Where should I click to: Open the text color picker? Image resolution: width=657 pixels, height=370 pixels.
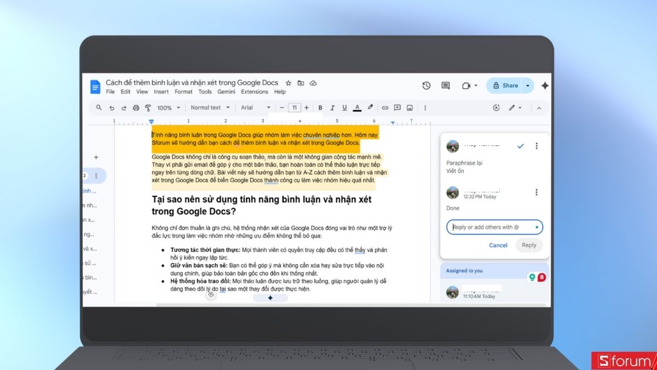point(357,107)
